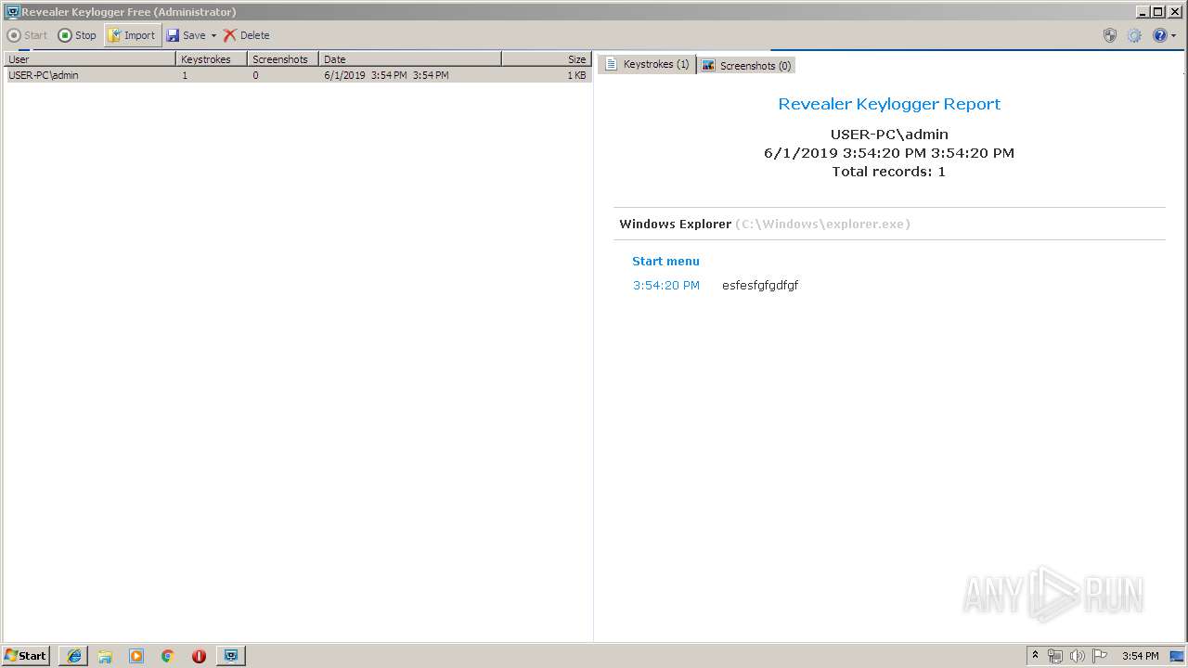Image resolution: width=1188 pixels, height=668 pixels.
Task: Sort list by Size column header
Action: click(x=546, y=58)
